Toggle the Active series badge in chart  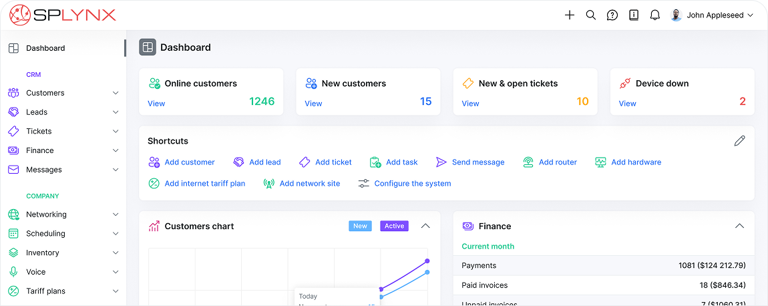pos(394,226)
